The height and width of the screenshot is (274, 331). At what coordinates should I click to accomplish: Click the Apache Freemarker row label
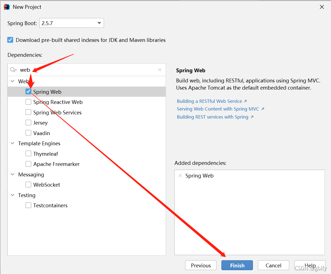[x=56, y=164]
